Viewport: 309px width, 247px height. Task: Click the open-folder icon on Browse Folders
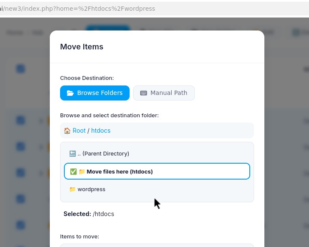pyautogui.click(x=70, y=93)
